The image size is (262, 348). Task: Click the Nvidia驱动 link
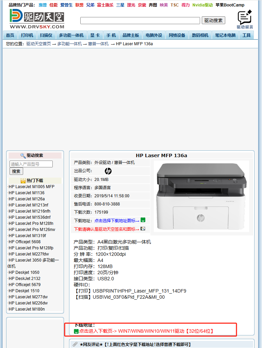[202, 5]
